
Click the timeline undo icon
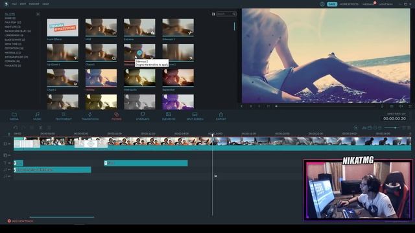16,128
